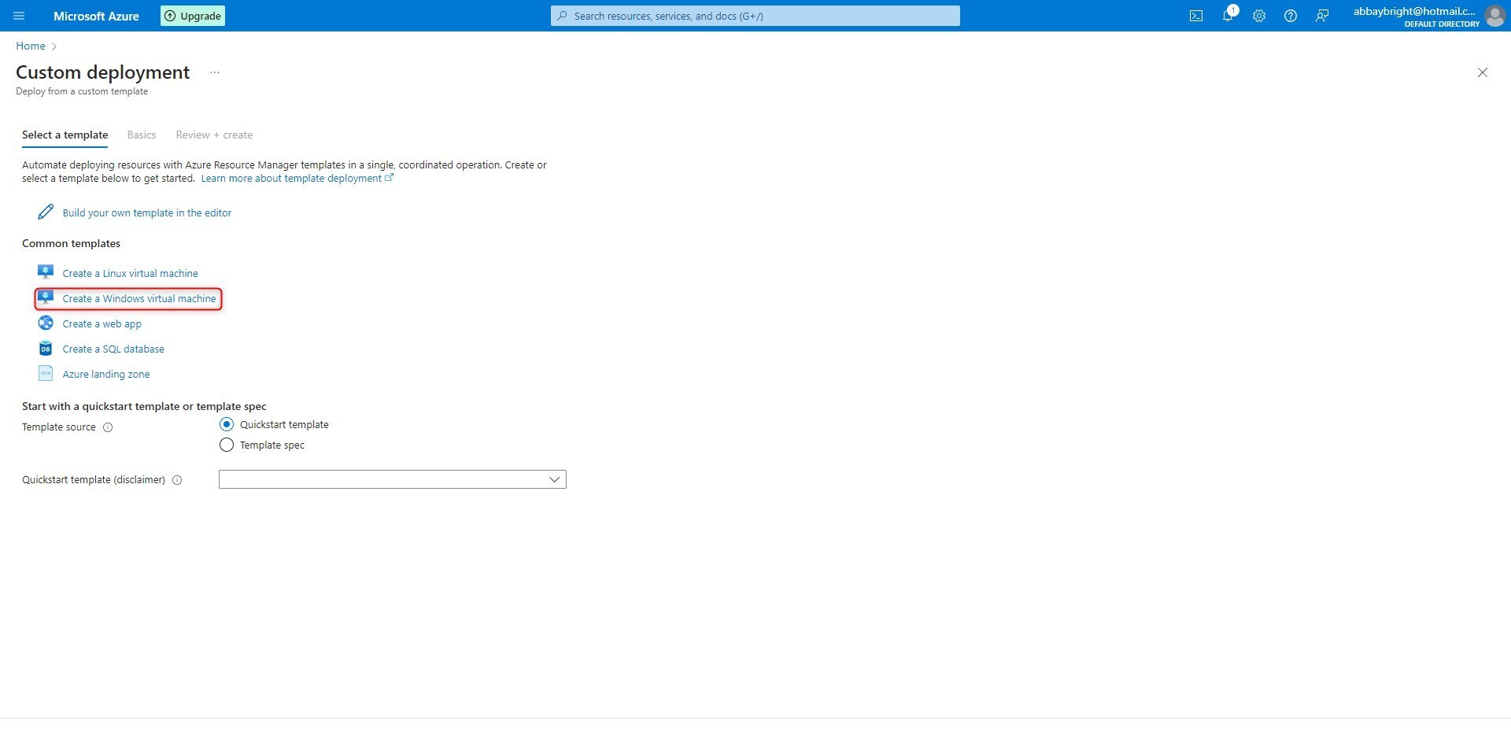
Task: Click the Quickstart template (disclaimer) label
Action: (94, 479)
